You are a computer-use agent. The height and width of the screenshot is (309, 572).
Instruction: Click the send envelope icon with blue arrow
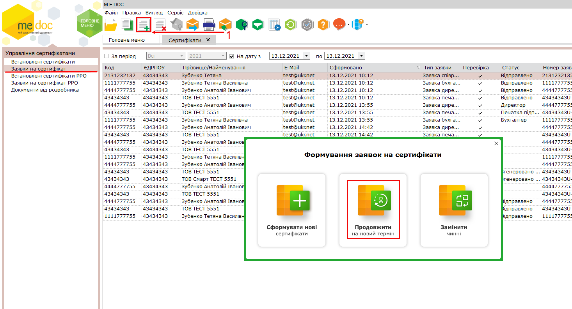(193, 25)
